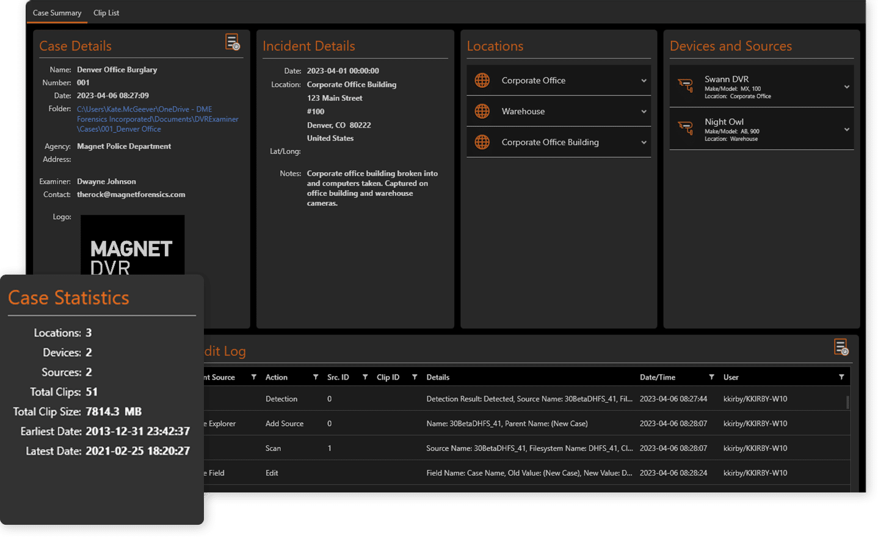Expand the Swann DVR device entry
The width and height of the screenshot is (878, 537).
[847, 87]
